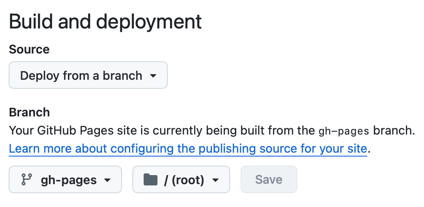424x207 pixels.
Task: Click the Build and deployment heading
Action: (105, 22)
